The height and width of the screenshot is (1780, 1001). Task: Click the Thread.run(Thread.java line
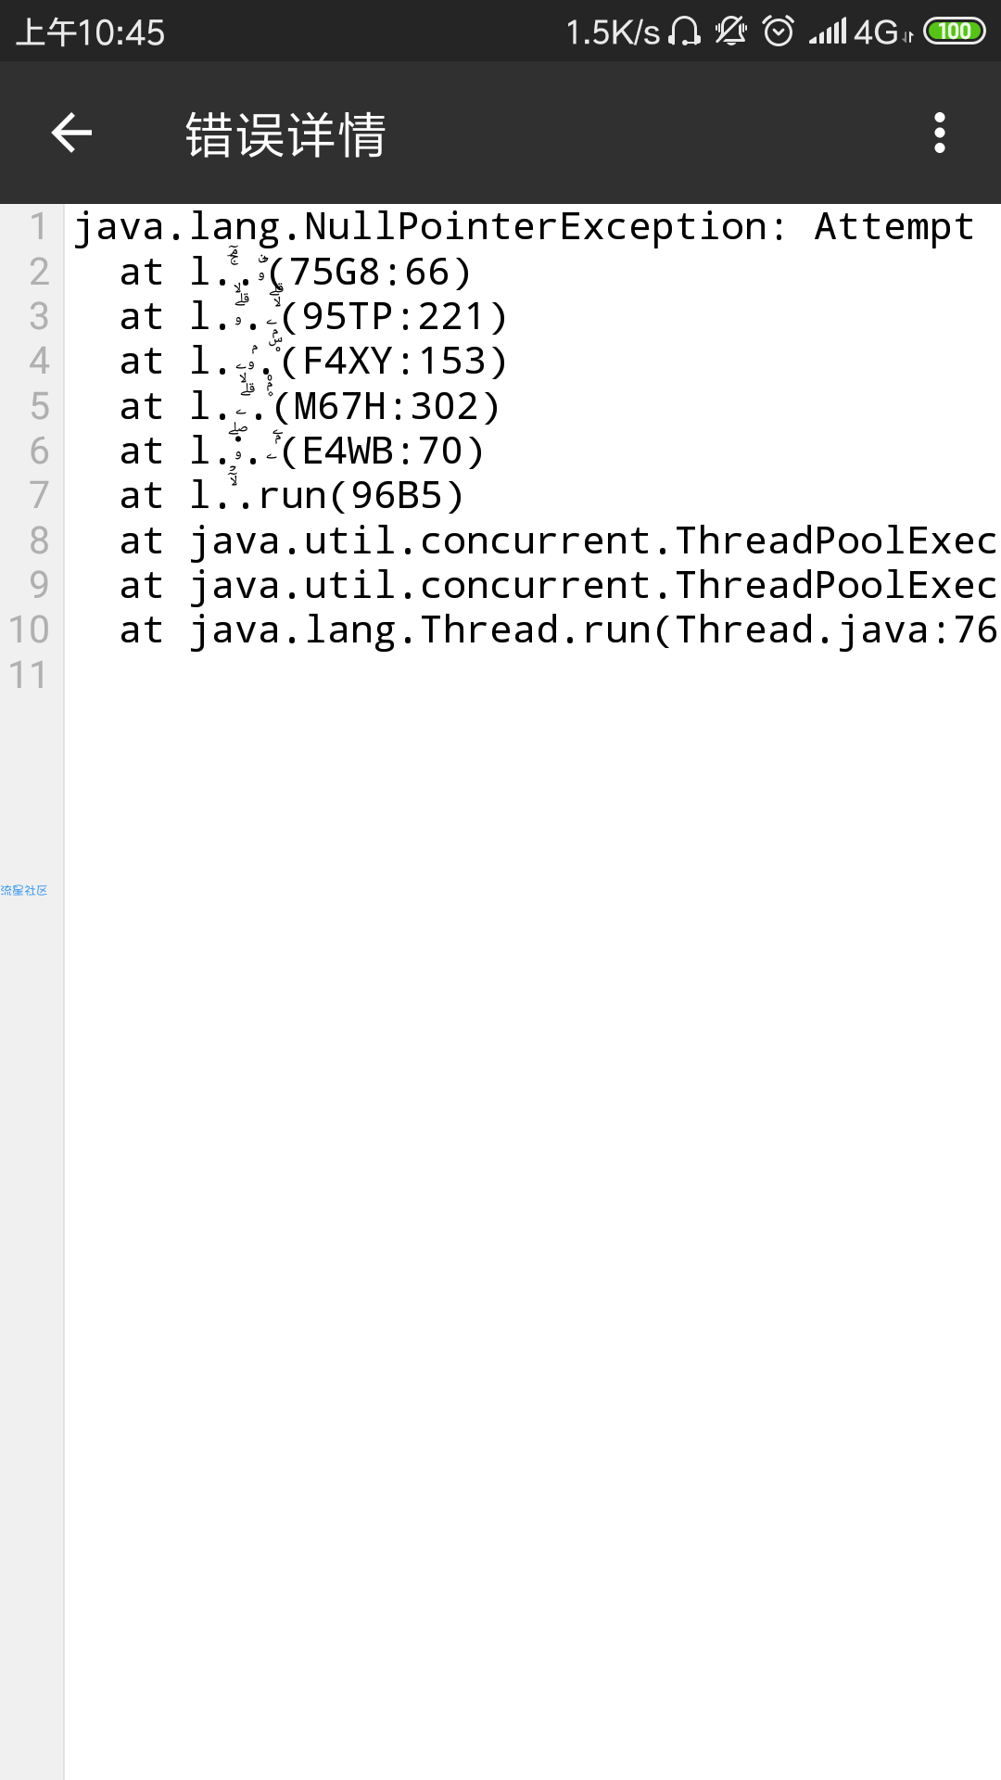pos(556,630)
